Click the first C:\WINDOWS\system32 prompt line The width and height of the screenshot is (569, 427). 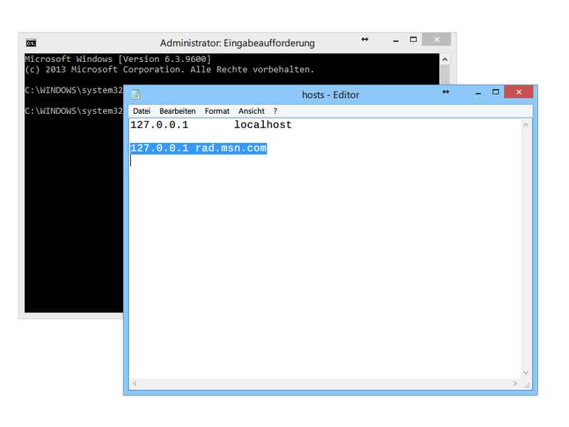click(74, 90)
